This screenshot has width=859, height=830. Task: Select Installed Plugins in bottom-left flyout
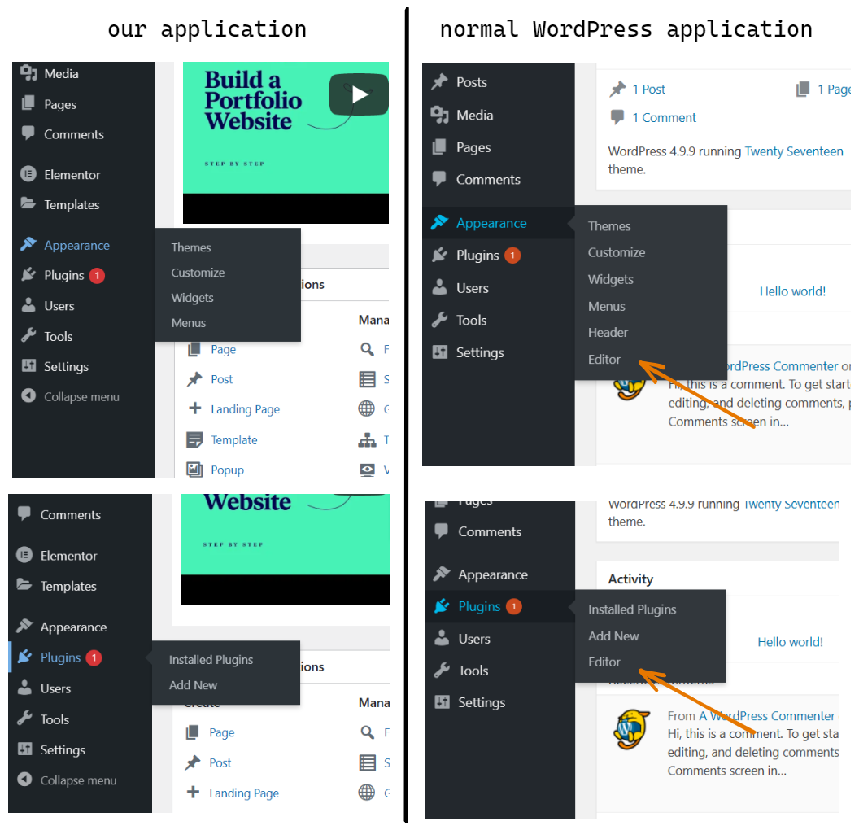point(211,660)
